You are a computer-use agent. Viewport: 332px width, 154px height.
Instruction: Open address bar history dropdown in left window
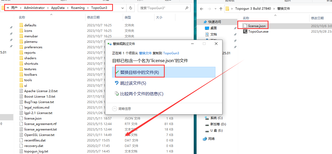(x=123, y=8)
